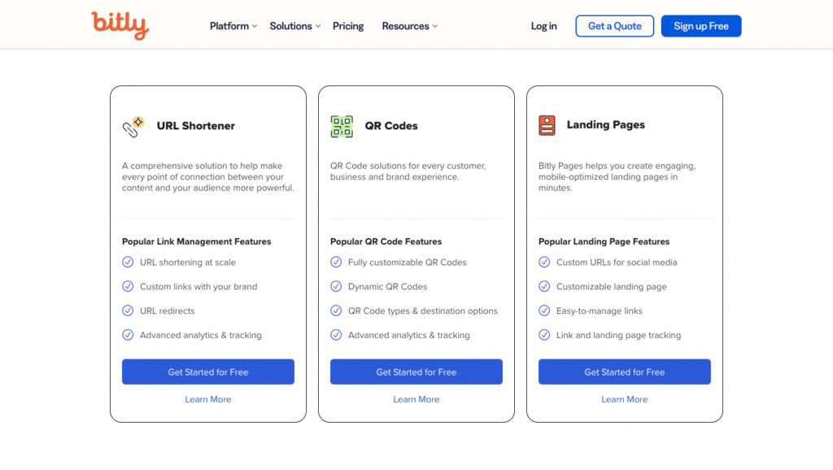
Task: Click Easy-to-manage links text
Action: [600, 311]
